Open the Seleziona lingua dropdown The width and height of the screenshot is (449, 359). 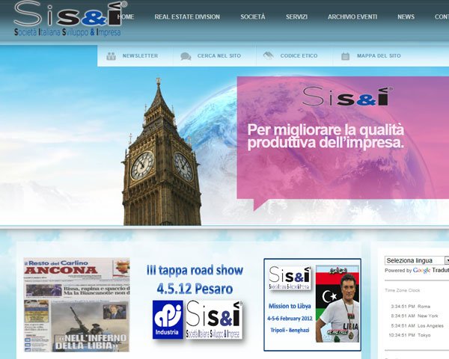(417, 260)
